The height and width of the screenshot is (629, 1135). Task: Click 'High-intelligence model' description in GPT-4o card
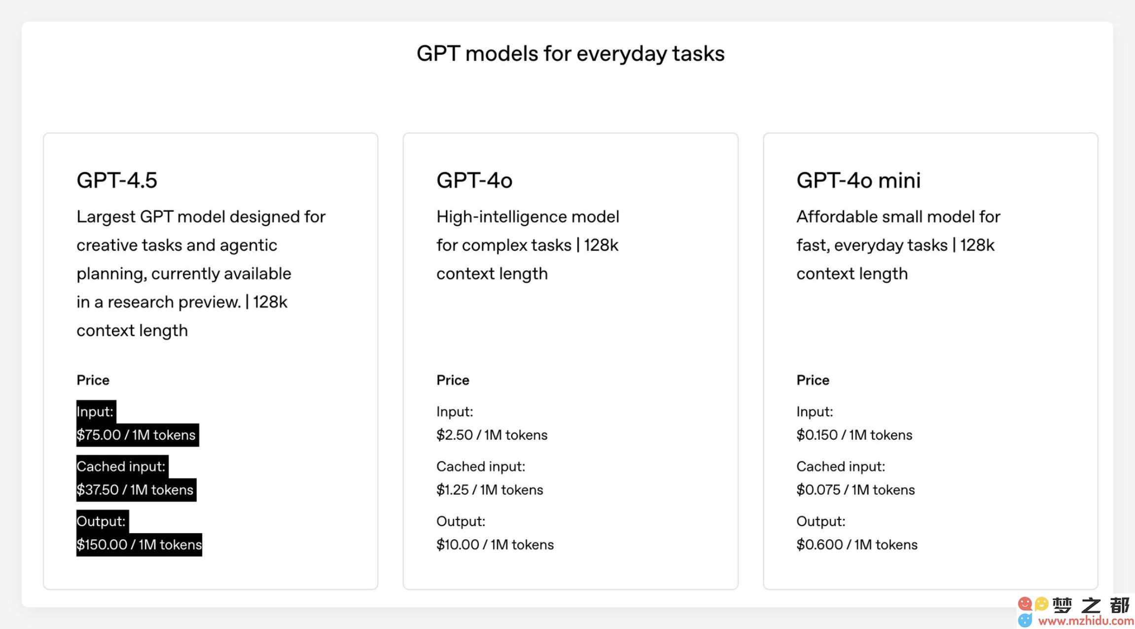coord(528,217)
